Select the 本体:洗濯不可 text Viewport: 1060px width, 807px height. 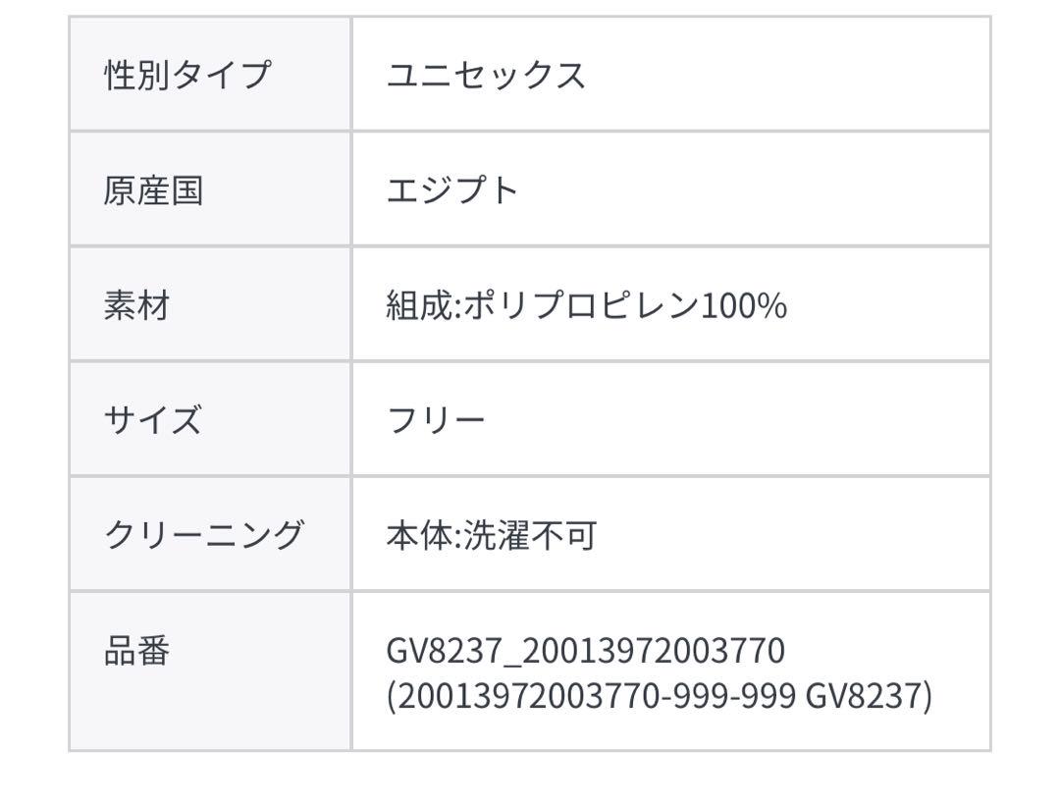coord(492,535)
